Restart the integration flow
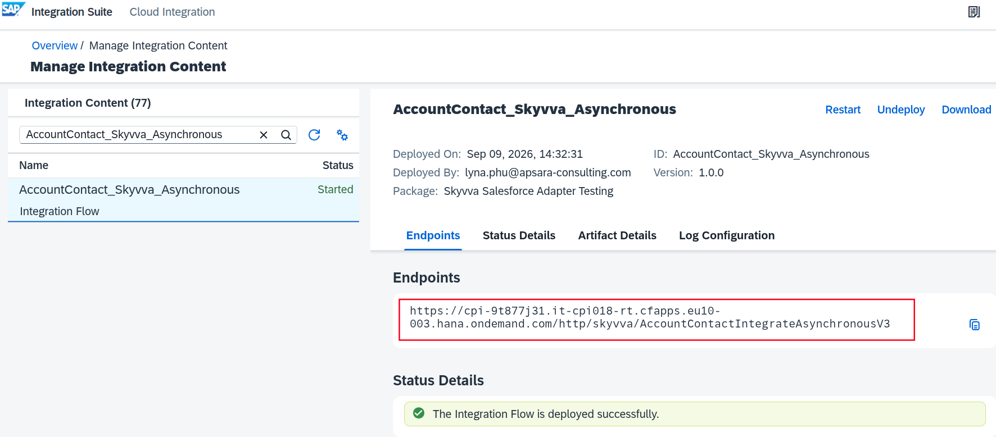The image size is (996, 437). click(843, 110)
